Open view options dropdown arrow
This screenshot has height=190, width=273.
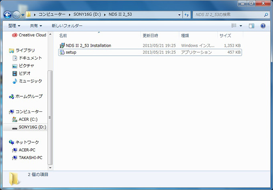(x=241, y=26)
